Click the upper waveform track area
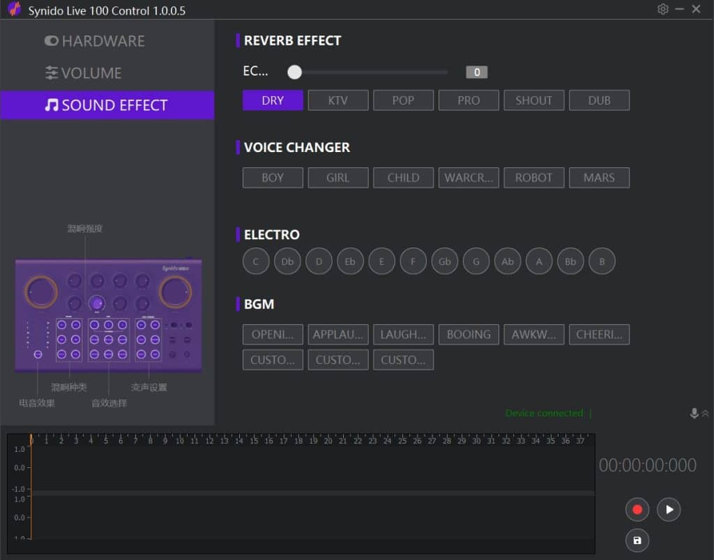Image resolution: width=714 pixels, height=560 pixels. click(313, 469)
